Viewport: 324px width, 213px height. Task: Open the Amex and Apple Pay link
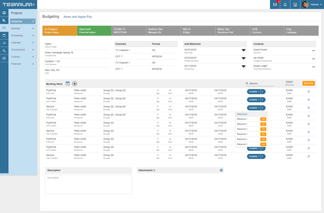pos(77,17)
